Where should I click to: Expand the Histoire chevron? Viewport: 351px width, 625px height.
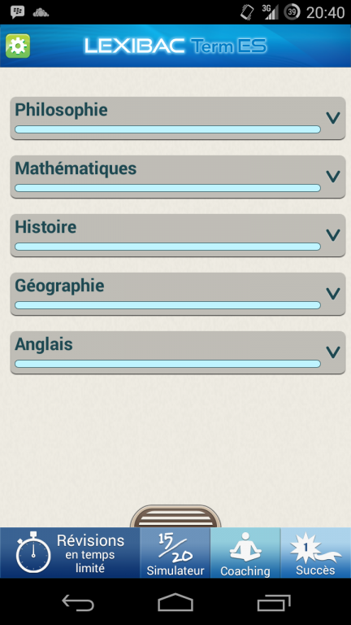[x=333, y=235]
